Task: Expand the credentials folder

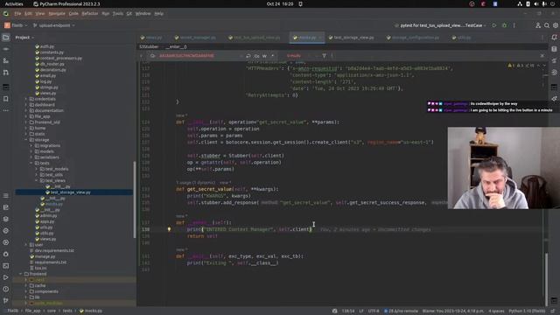Action: pos(26,99)
